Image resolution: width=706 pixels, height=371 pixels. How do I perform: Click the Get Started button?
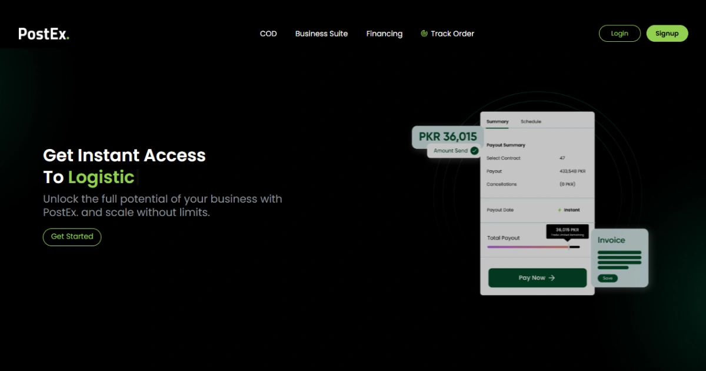point(72,237)
